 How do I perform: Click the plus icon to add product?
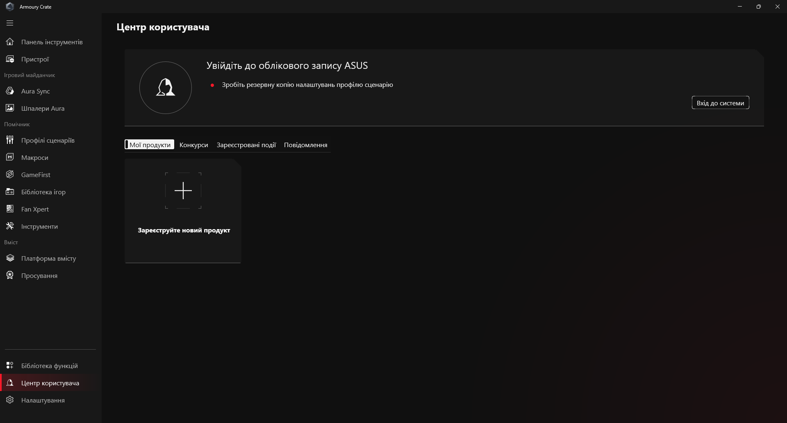click(x=183, y=191)
